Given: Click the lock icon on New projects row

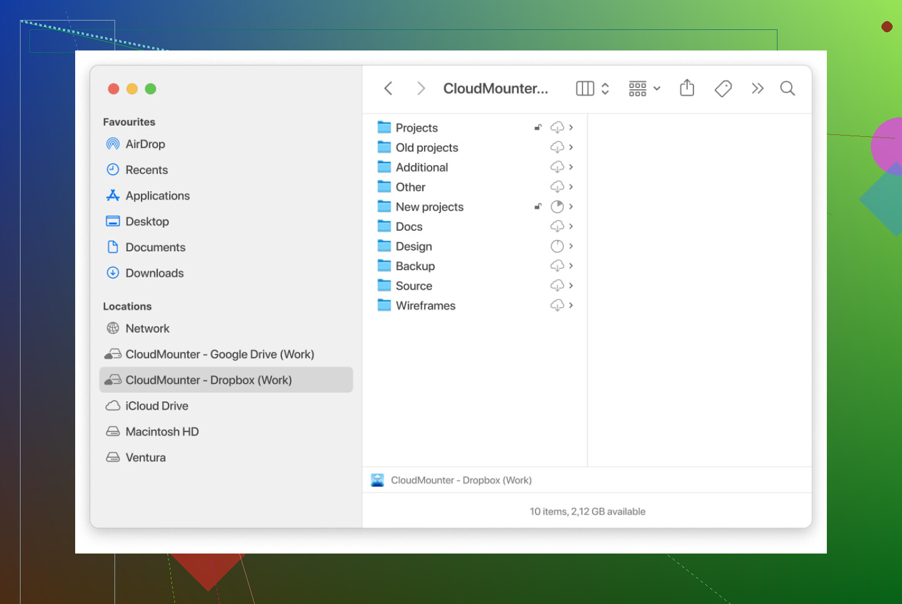Looking at the screenshot, I should 537,207.
